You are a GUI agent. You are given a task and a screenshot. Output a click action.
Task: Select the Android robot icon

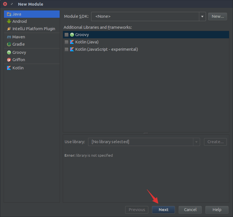tap(9, 21)
